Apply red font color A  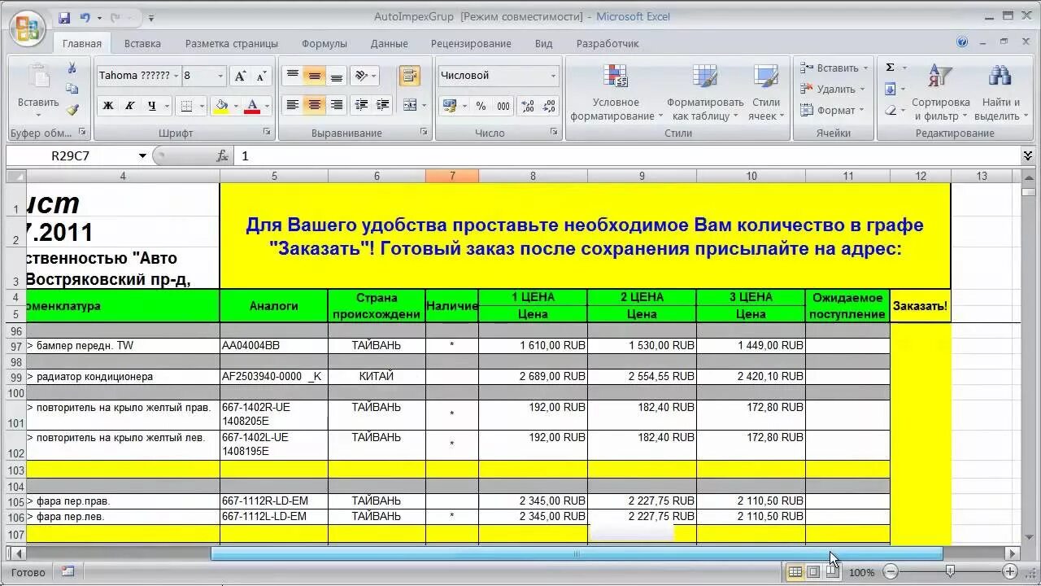coord(252,105)
